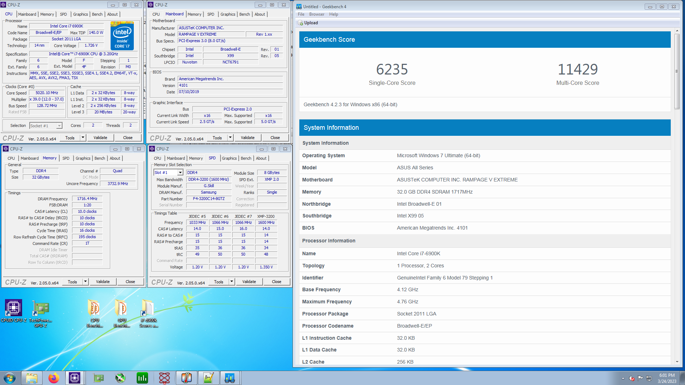Open Memory tab in Mainboard CPU-Z window

pos(194,14)
